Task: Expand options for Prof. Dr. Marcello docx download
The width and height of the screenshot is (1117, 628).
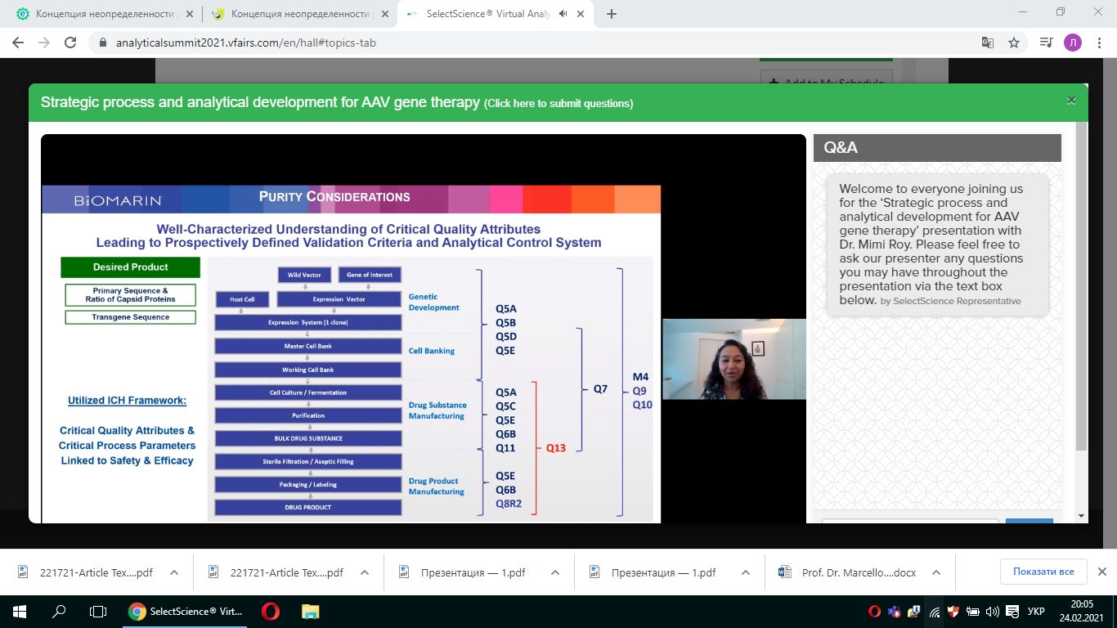Action: pos(936,572)
